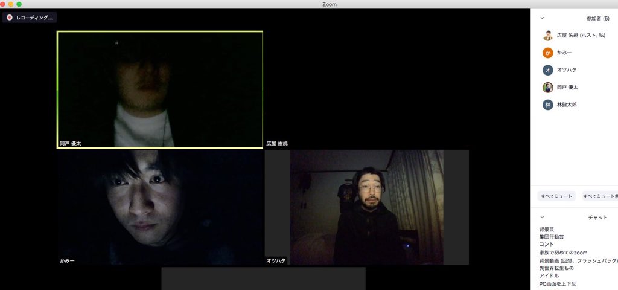Click chat message 異世界転生もの
618x290 pixels.
click(x=556, y=268)
